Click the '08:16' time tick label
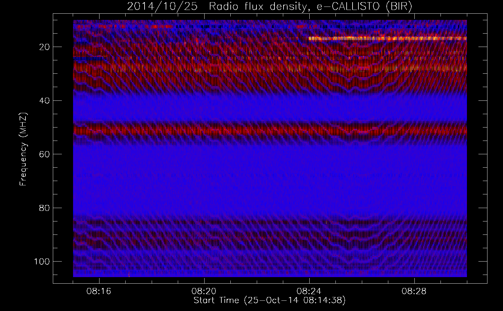Viewport: 503px width, 311px height. coord(99,291)
